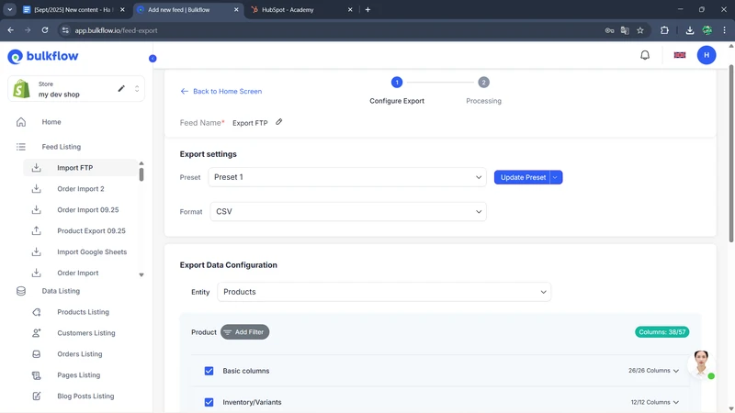
Task: Click the Update Preset button
Action: pos(522,177)
